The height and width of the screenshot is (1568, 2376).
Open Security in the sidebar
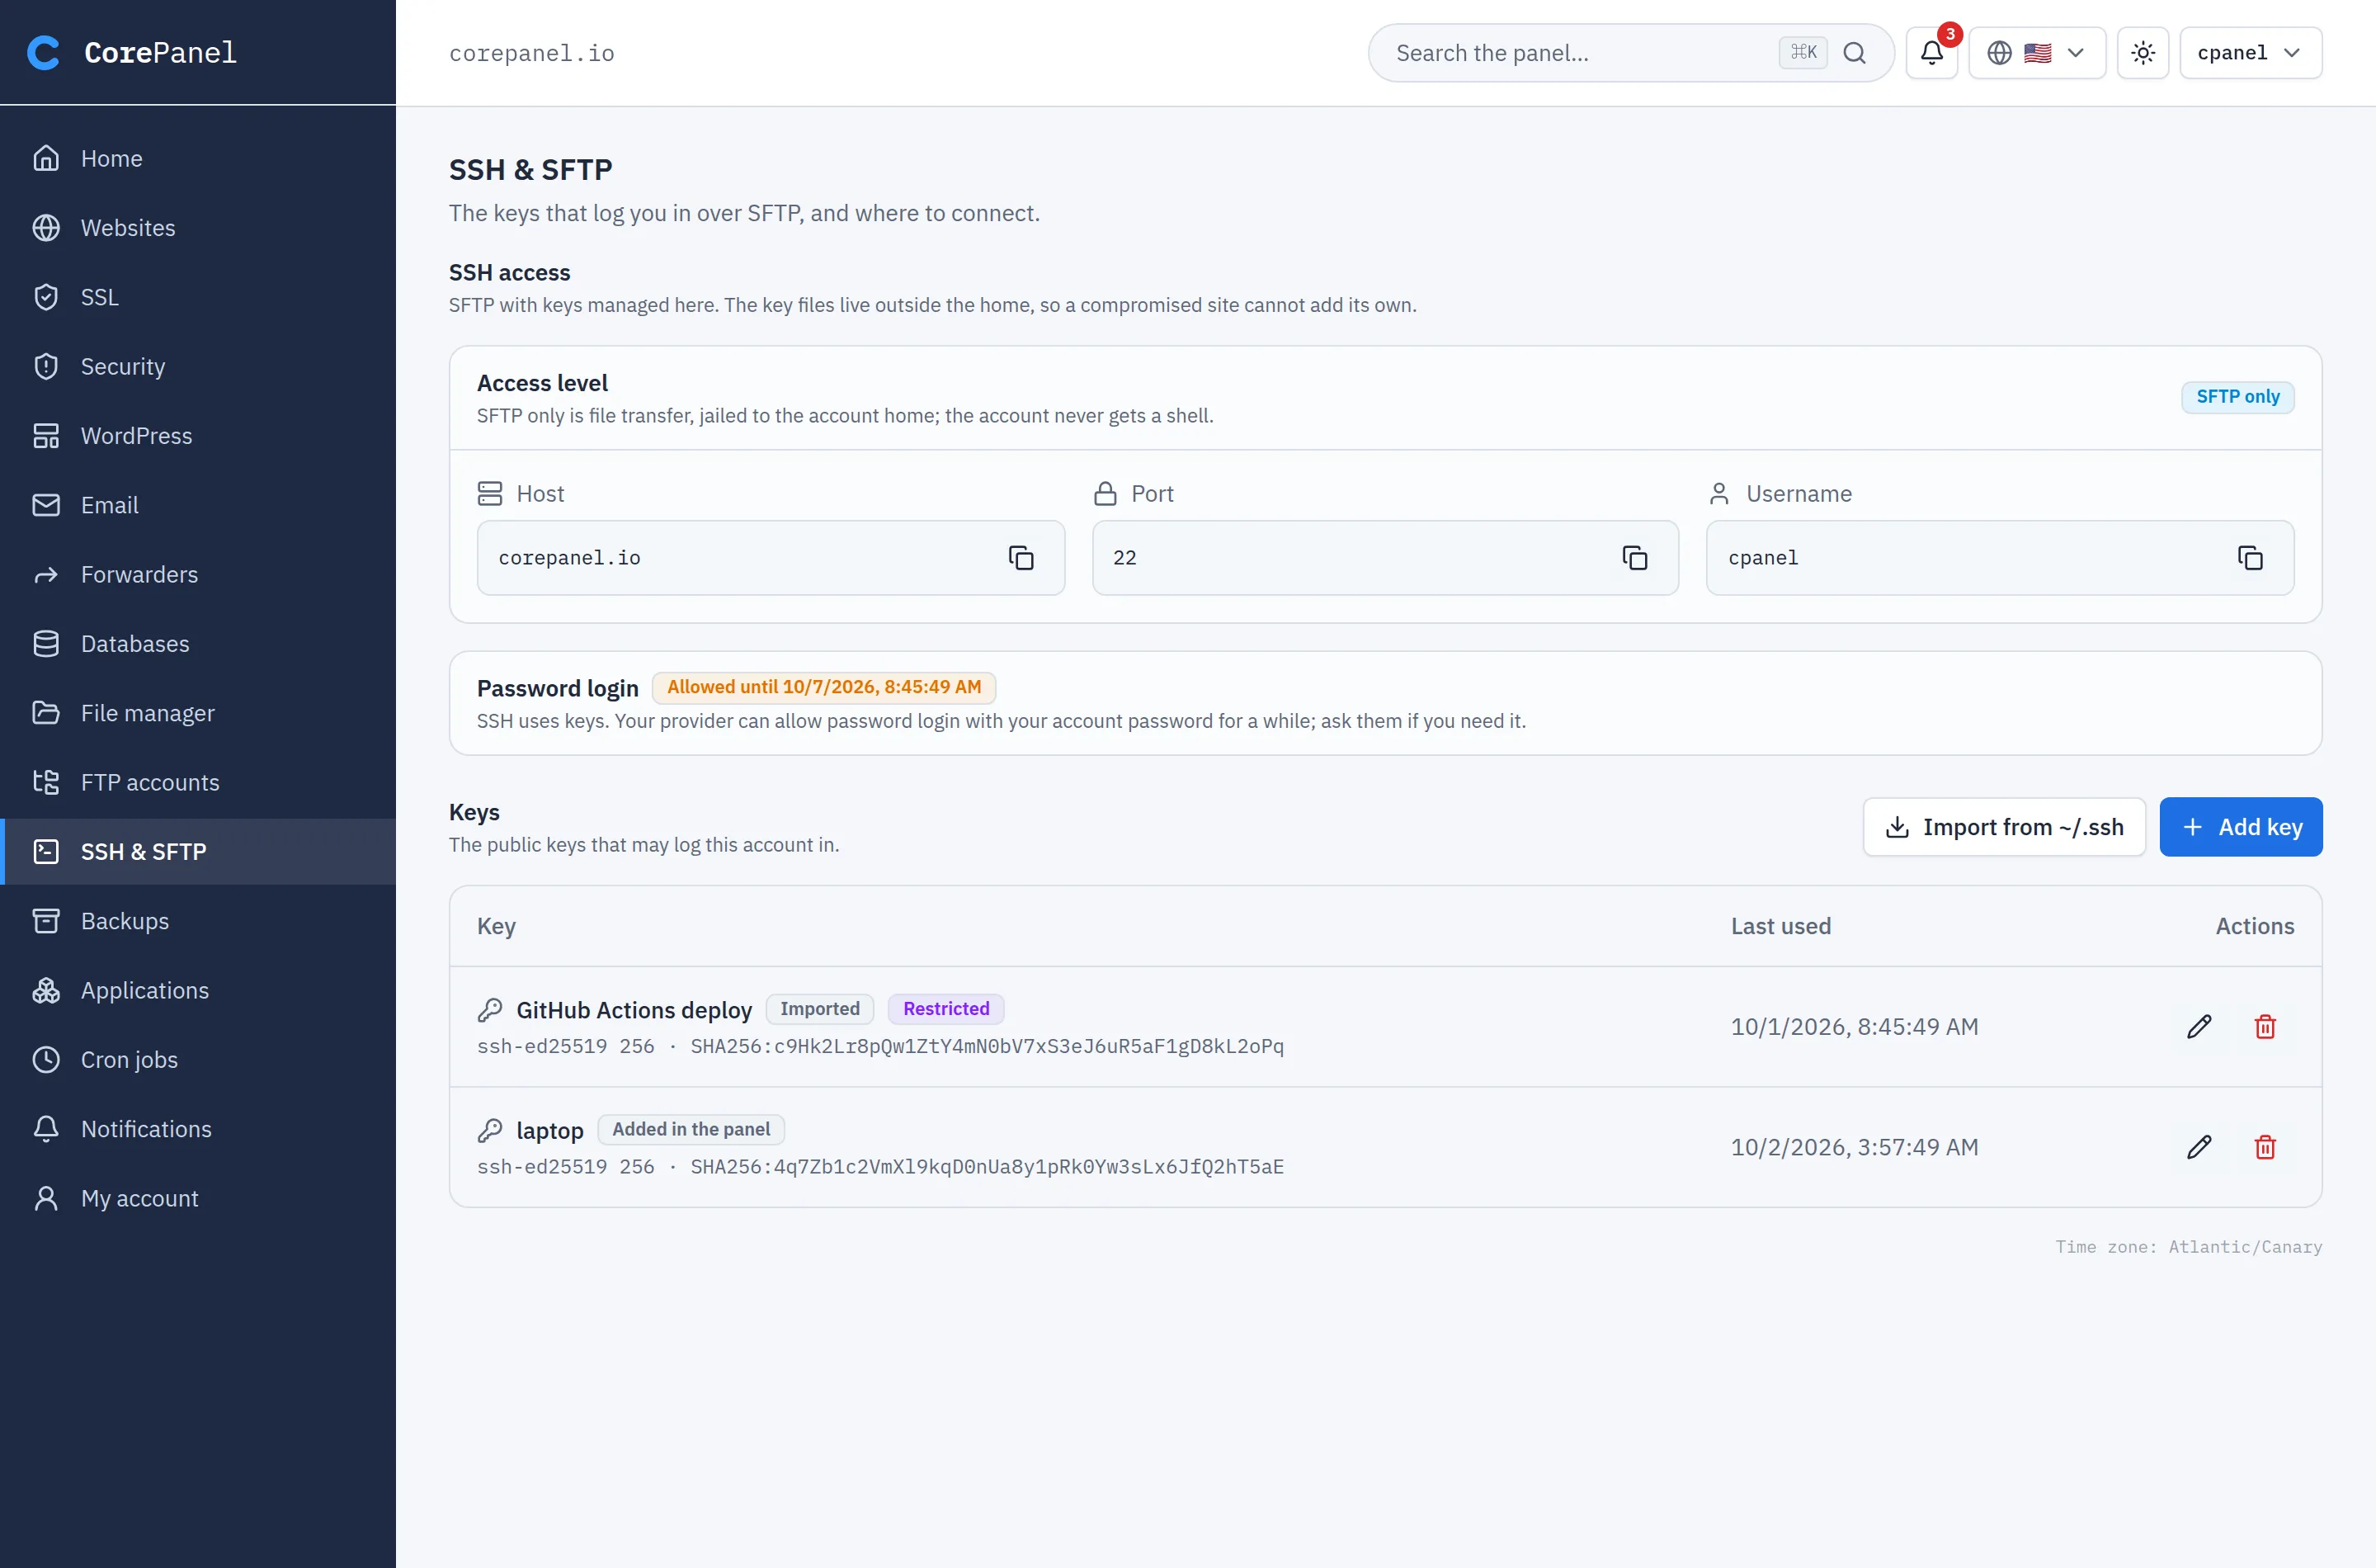pos(198,367)
